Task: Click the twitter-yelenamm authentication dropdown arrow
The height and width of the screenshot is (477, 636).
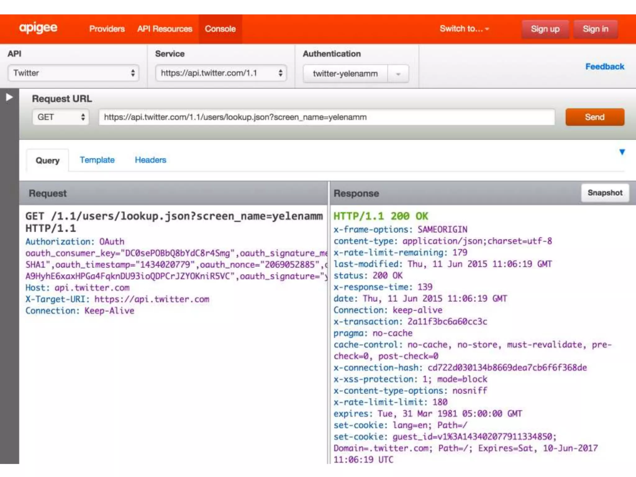Action: click(x=398, y=74)
